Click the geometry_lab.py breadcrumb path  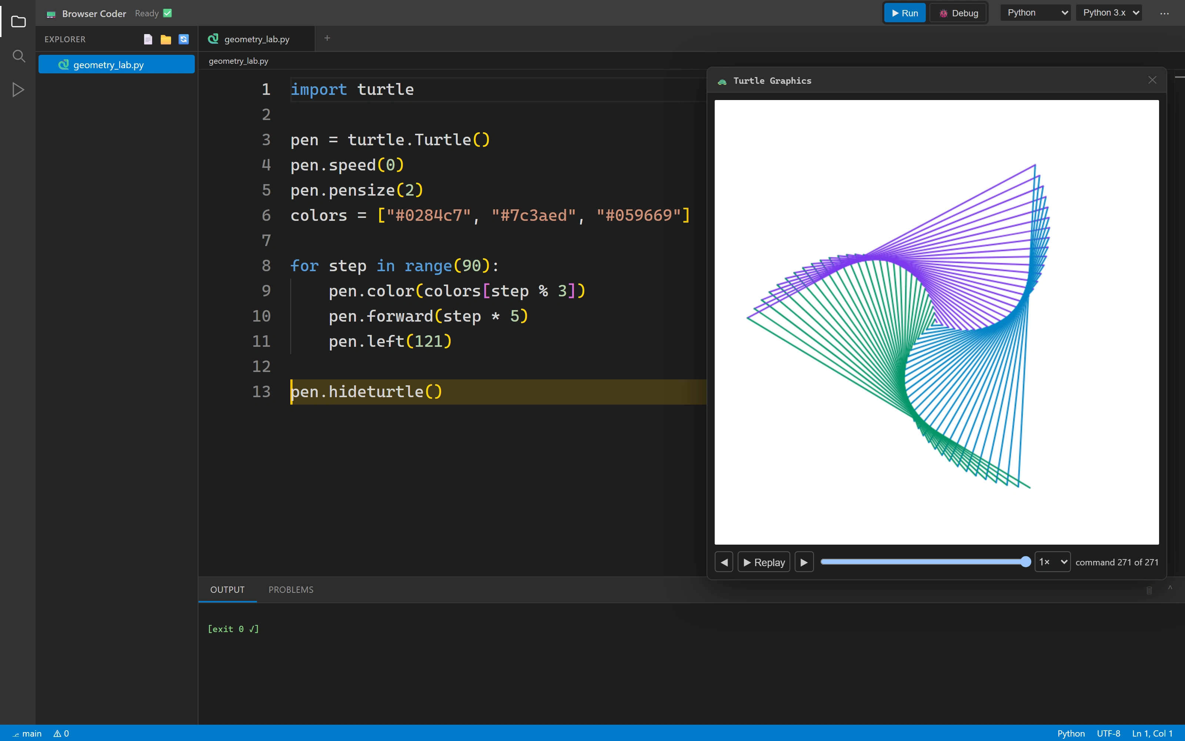coord(238,61)
